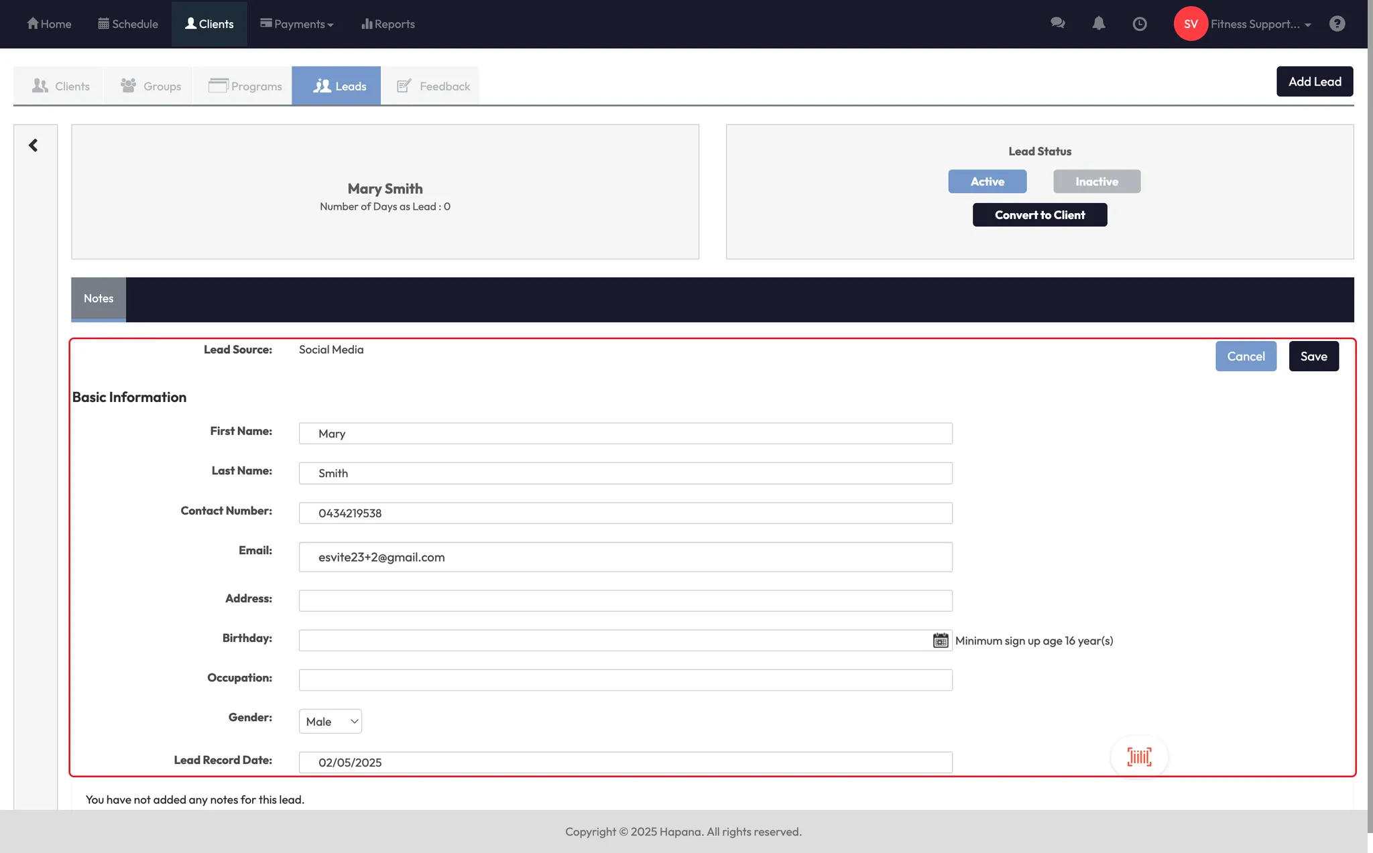This screenshot has width=1373, height=853.
Task: Open the chat messages icon
Action: pos(1057,23)
